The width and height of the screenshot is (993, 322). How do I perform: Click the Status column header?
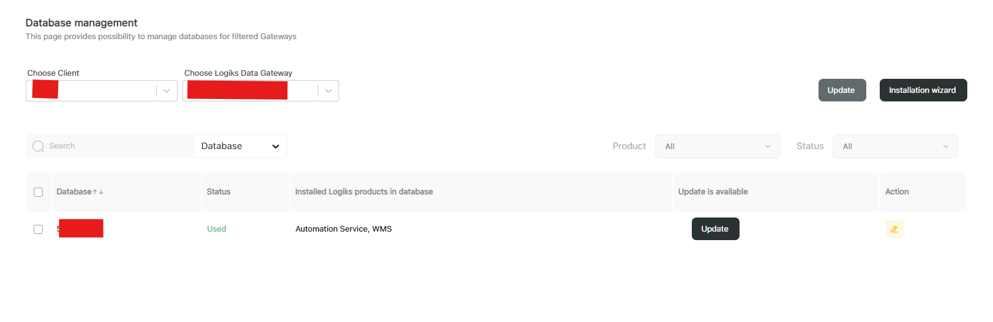[x=219, y=192]
